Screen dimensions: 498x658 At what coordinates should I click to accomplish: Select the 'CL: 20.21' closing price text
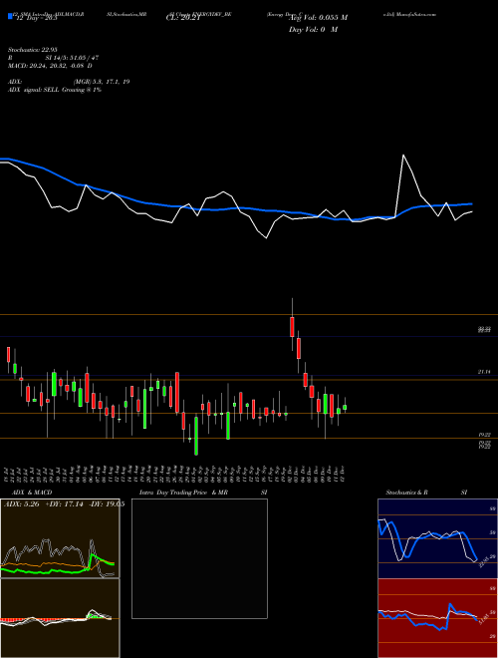(181, 18)
